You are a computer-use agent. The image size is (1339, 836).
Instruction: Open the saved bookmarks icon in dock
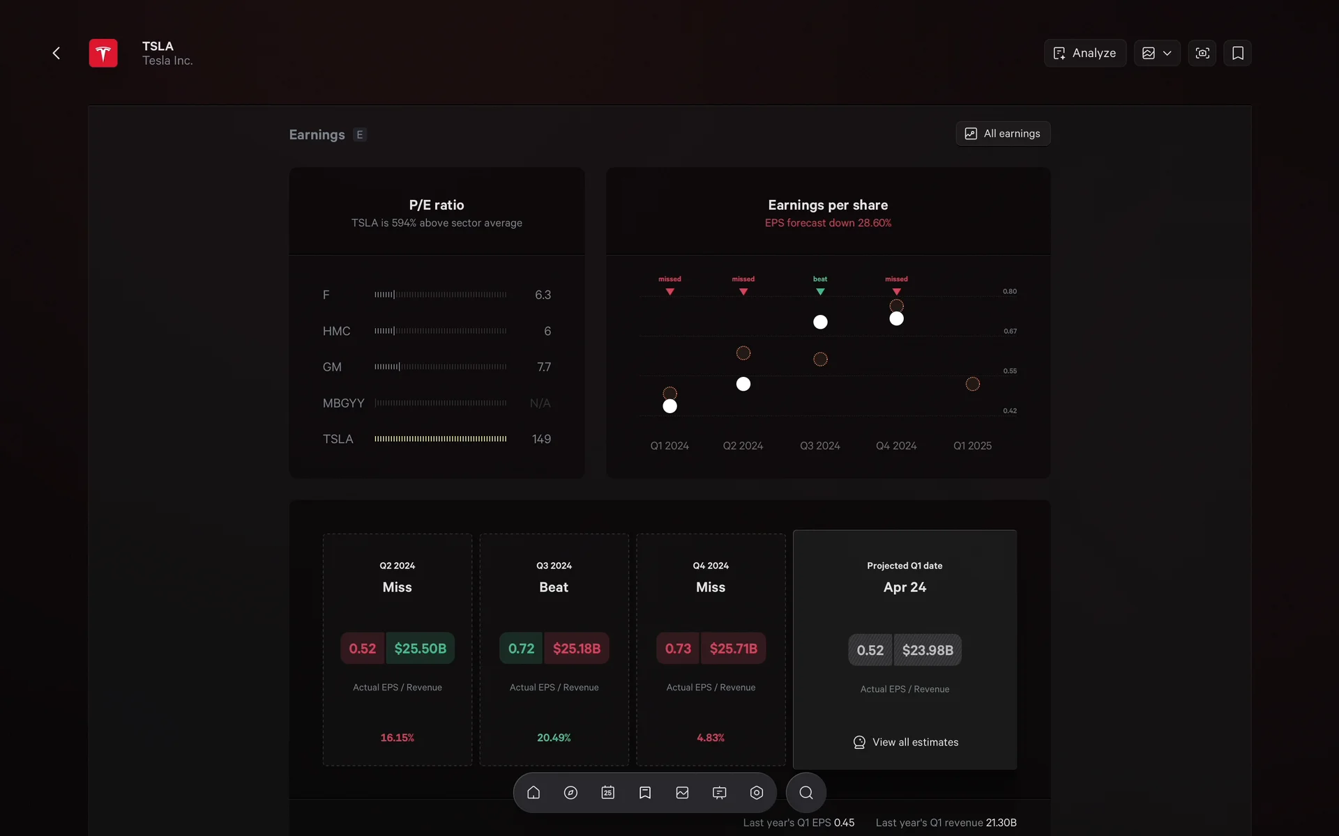[645, 793]
